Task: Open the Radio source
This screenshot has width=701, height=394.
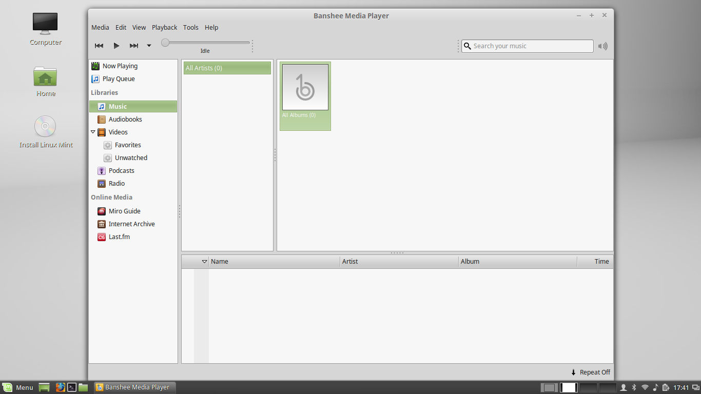Action: tap(133, 184)
